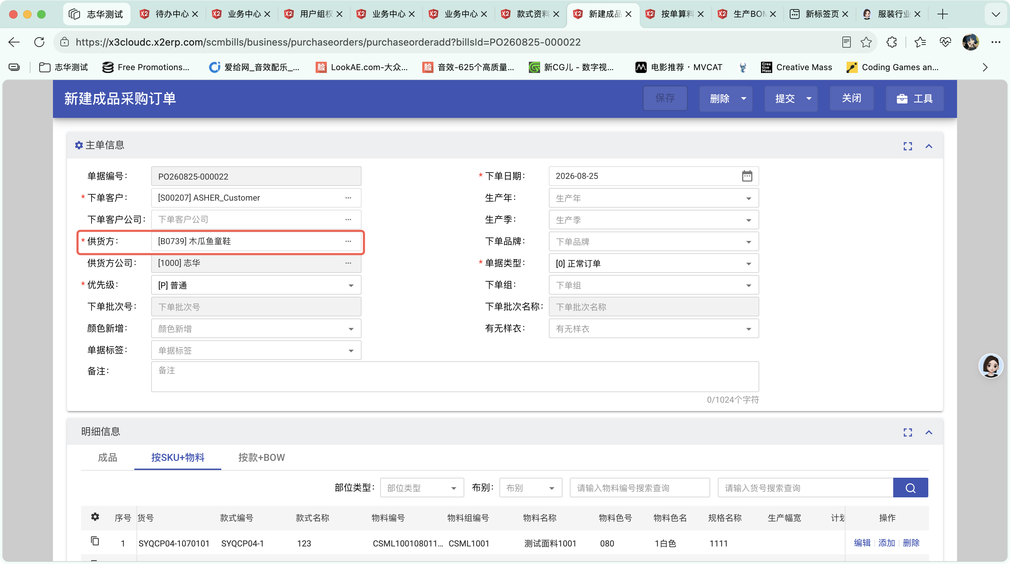Click the copy icon in row 1
The image size is (1010, 564).
click(95, 541)
